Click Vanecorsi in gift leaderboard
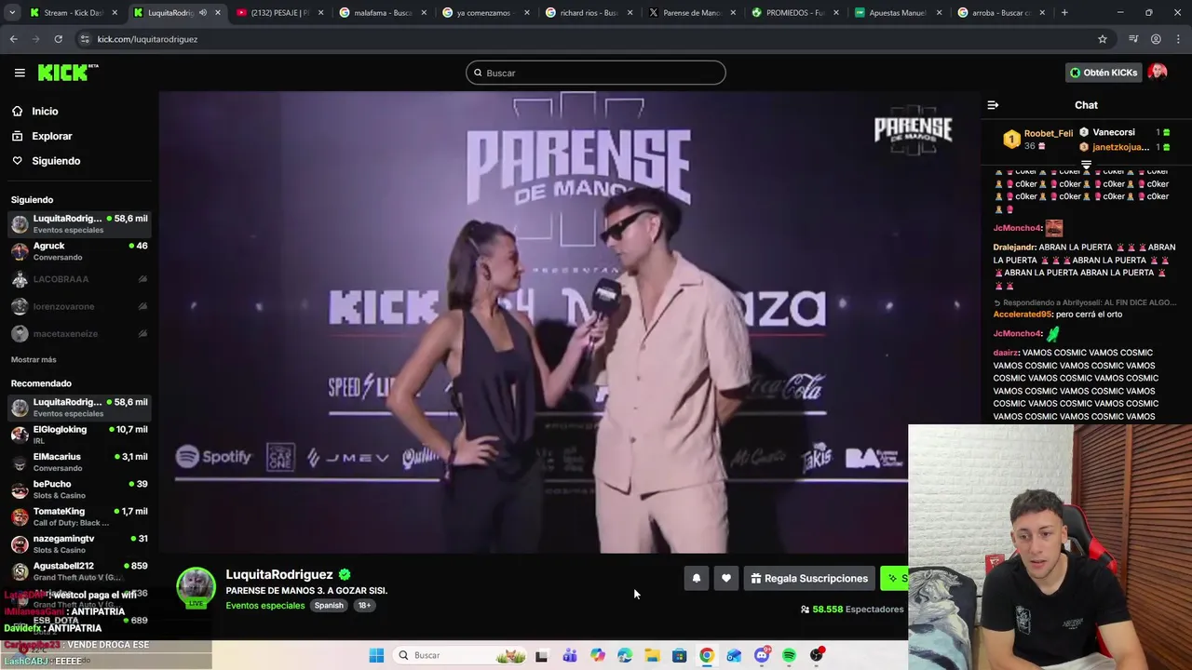This screenshot has width=1192, height=670. 1114,132
